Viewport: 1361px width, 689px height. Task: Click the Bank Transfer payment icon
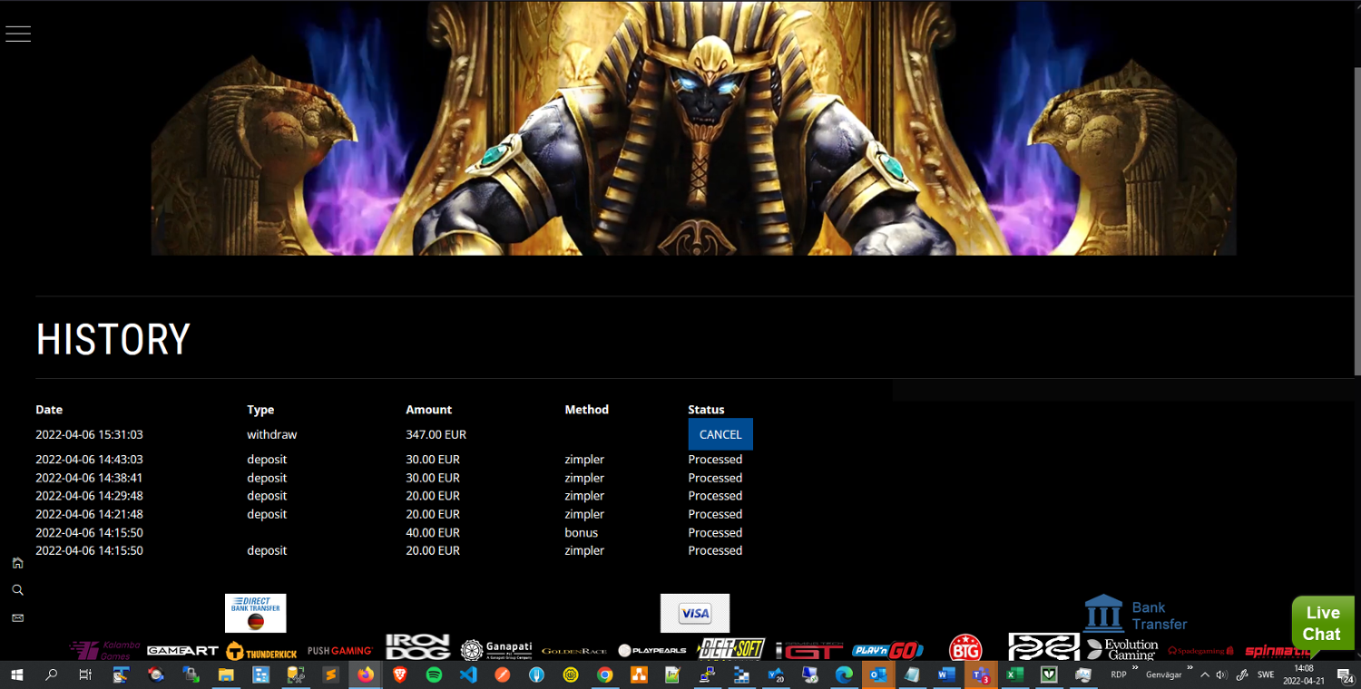1136,614
